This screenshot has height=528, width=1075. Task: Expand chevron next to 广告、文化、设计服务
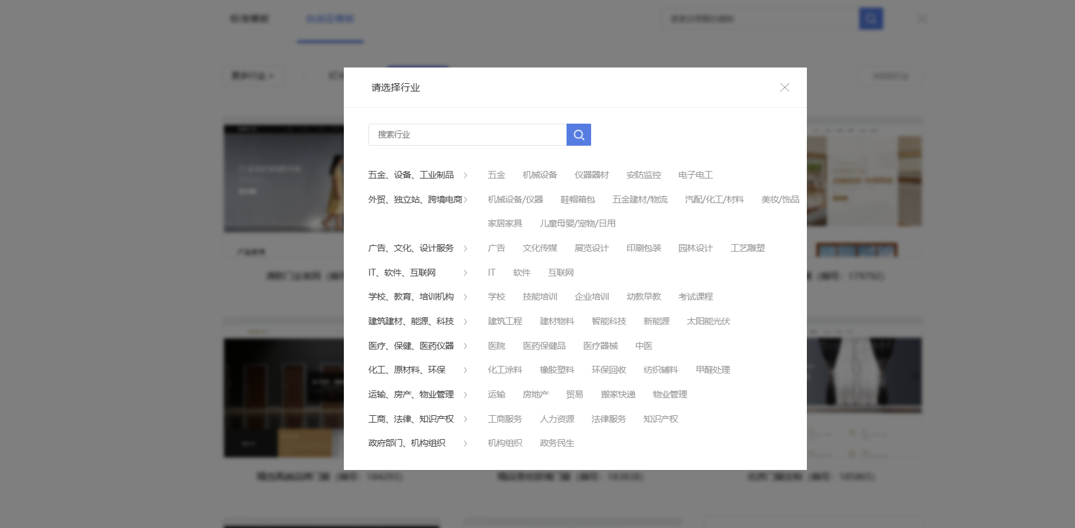pos(466,249)
